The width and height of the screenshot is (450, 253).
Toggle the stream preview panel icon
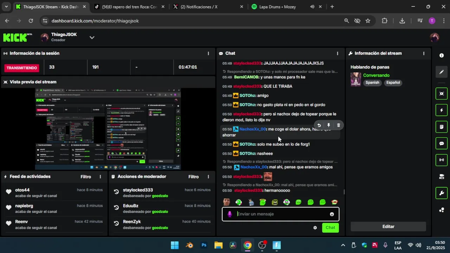[442, 93]
